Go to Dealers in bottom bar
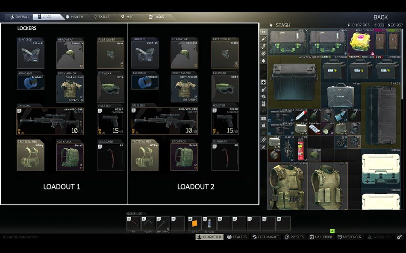This screenshot has height=253, width=406. (x=237, y=237)
